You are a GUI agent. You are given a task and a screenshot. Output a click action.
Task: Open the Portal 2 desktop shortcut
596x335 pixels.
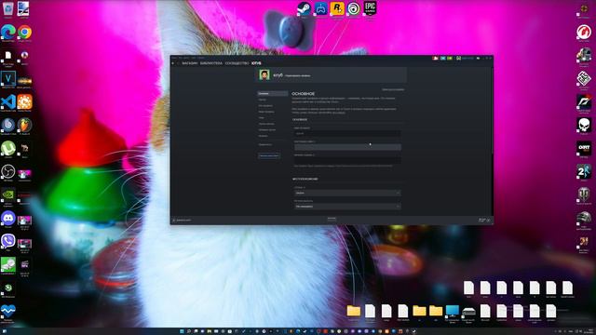coord(584,171)
